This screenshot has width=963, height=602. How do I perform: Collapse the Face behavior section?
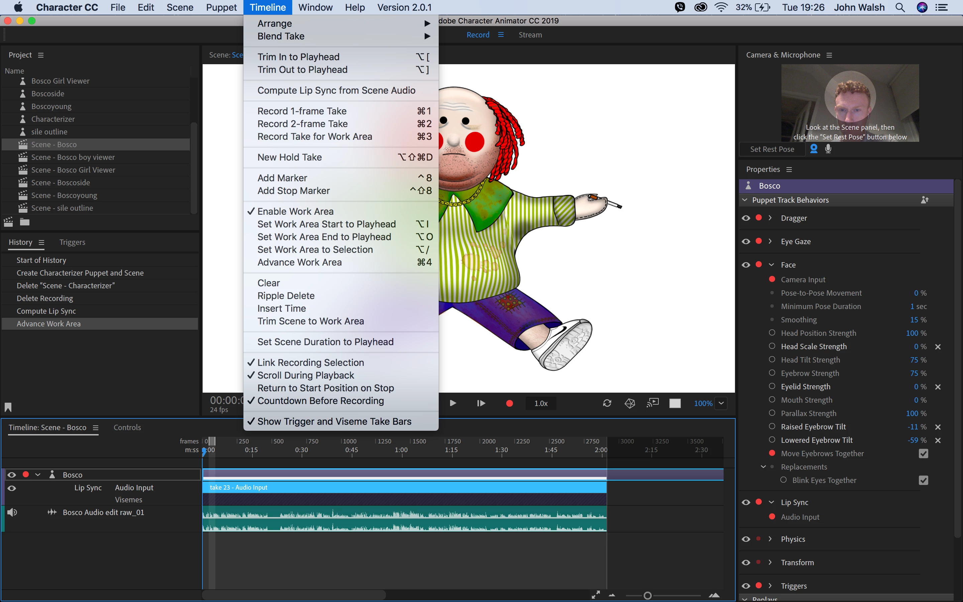pos(771,265)
